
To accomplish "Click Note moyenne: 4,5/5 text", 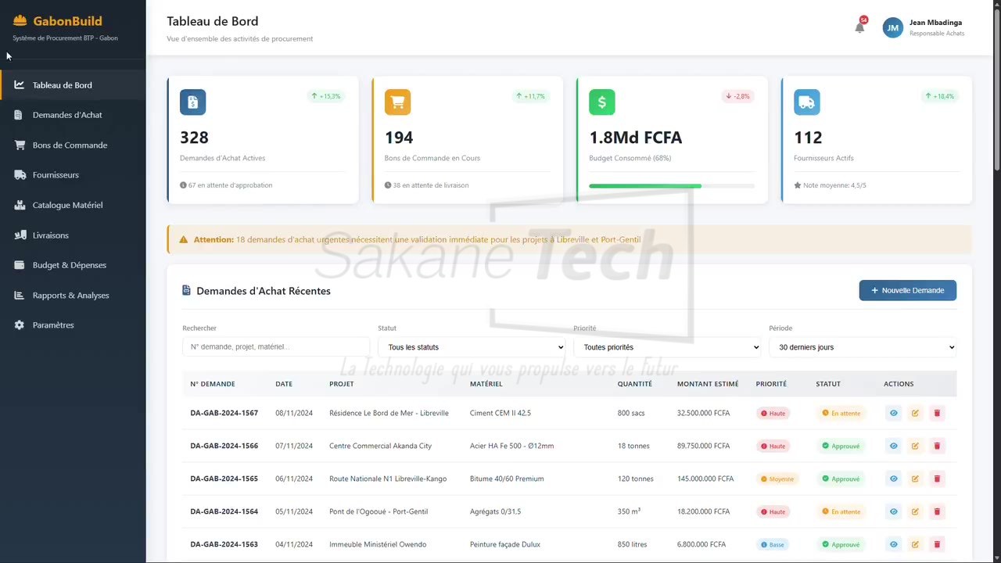I will 834,185.
